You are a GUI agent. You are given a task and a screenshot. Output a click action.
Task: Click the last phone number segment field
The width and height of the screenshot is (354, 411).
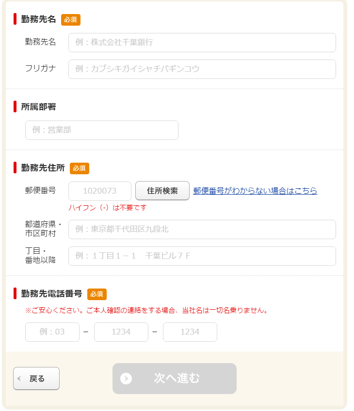tap(190, 332)
